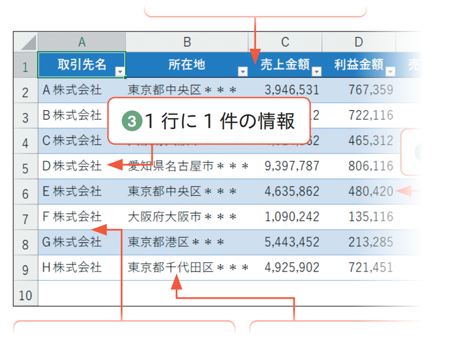Click the 利益金額 header cell
The image size is (462, 345).
pos(359,65)
